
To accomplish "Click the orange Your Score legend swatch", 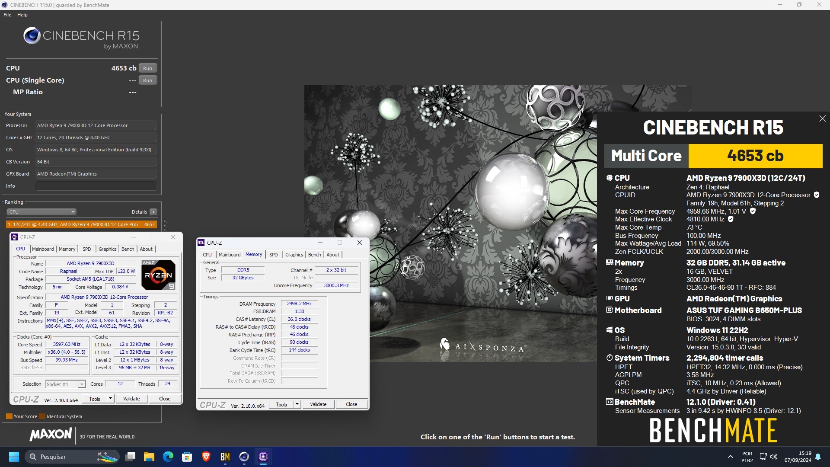I will click(x=9, y=416).
